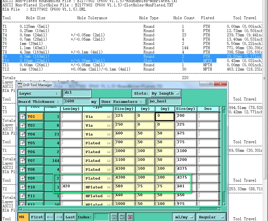Viewport: 268px width, 221px height.
Task: Expand the T05 row plus icon
Action: tap(23, 143)
